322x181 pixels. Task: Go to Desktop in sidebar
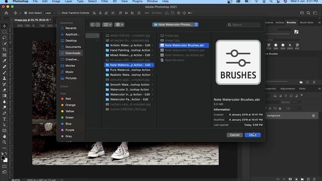[71, 41]
